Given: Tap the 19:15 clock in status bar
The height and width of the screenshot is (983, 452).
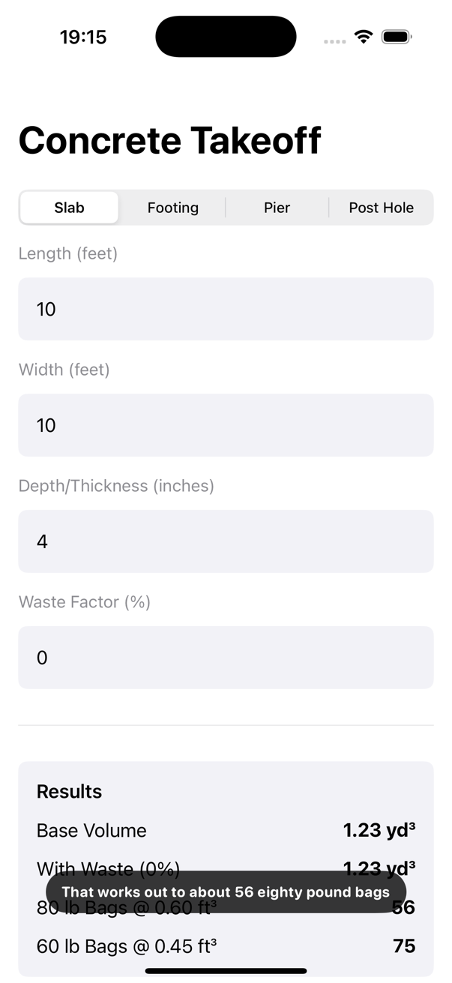Looking at the screenshot, I should tap(83, 37).
